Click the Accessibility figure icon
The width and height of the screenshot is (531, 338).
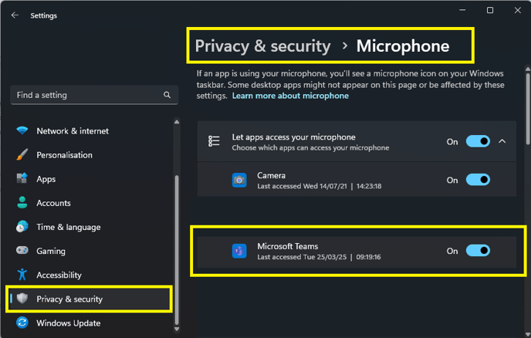click(x=22, y=275)
